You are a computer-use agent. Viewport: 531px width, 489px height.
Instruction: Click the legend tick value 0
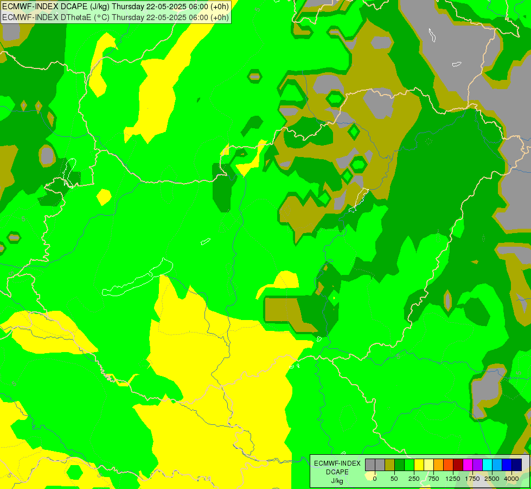coord(375,479)
